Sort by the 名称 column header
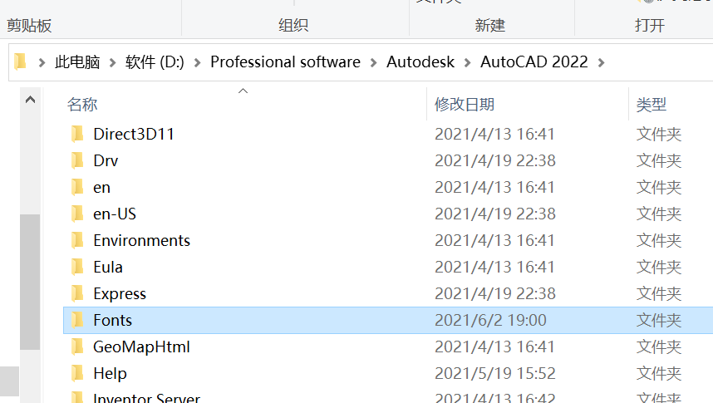 (x=82, y=105)
